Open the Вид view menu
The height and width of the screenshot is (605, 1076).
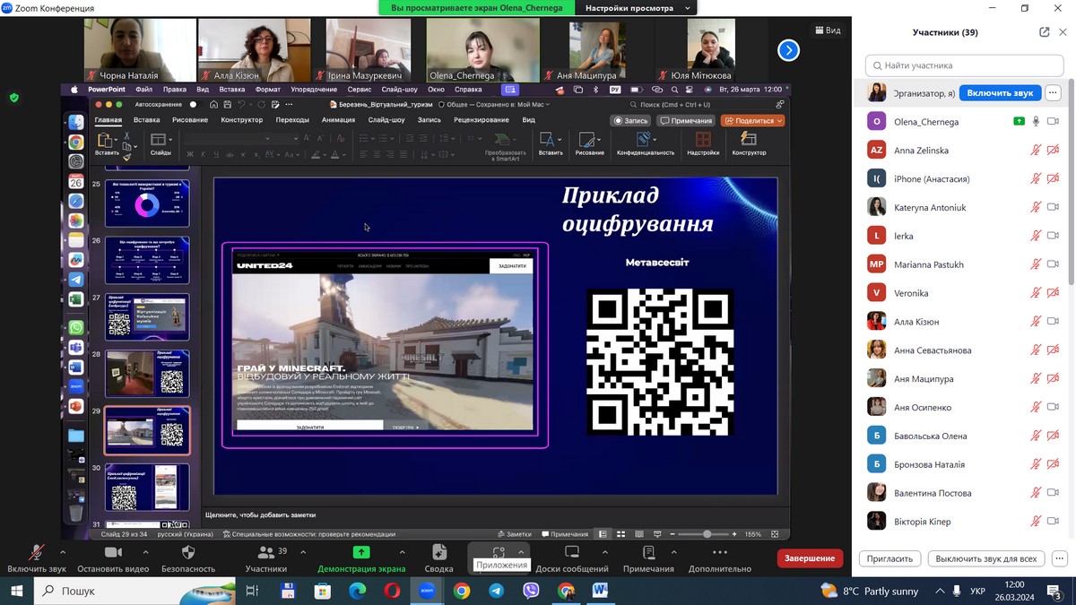[827, 30]
